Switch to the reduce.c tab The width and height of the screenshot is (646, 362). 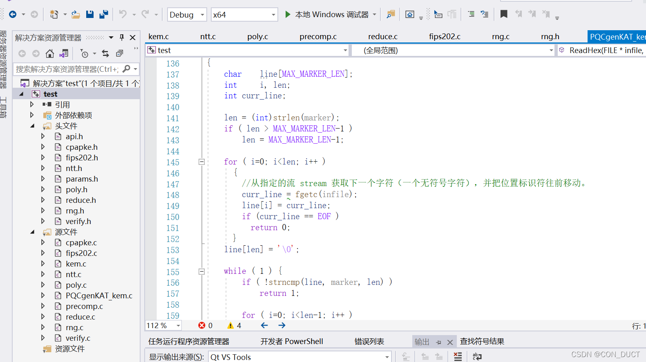point(382,37)
